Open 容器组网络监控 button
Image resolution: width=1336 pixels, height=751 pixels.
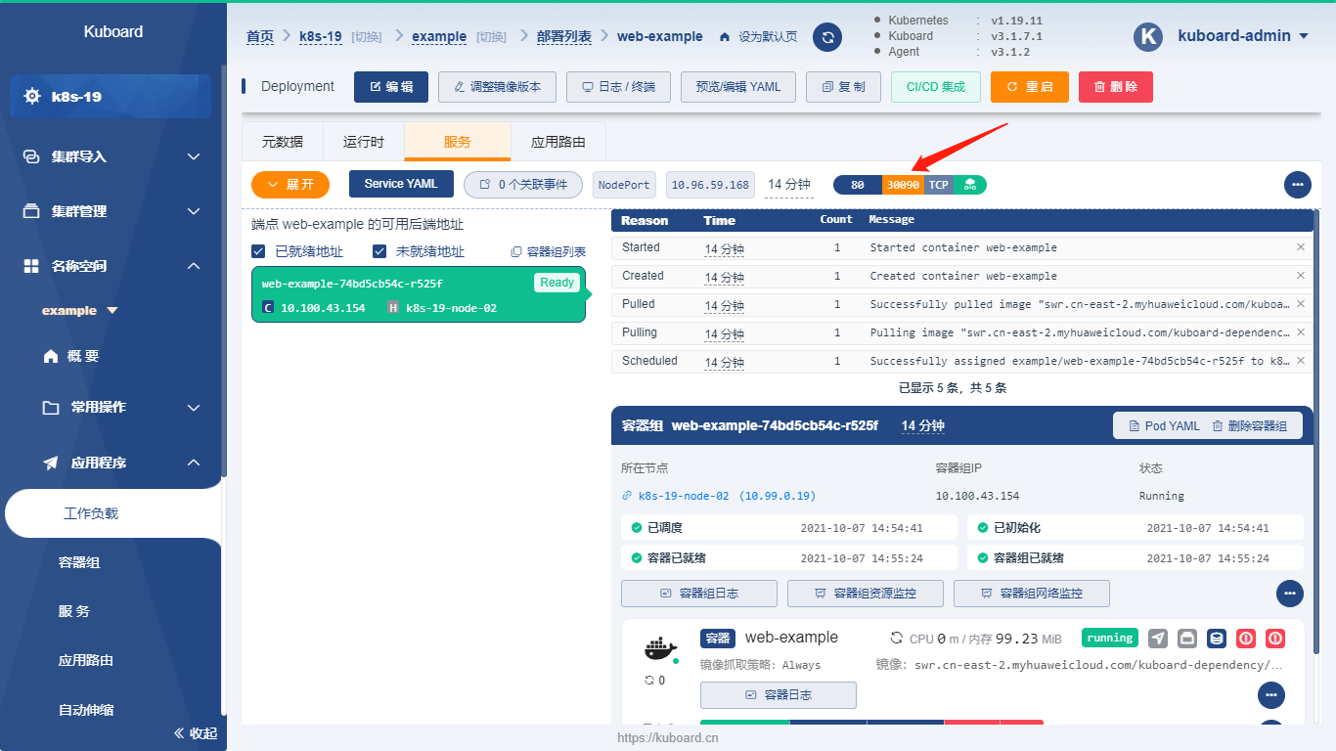pyautogui.click(x=1032, y=594)
